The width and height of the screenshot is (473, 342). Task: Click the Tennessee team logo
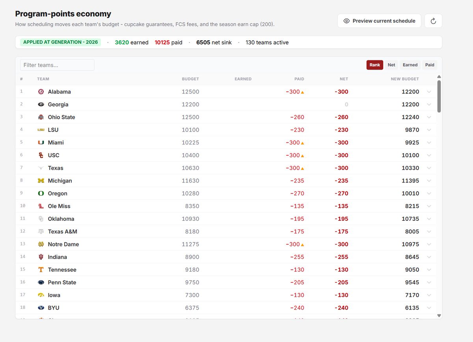pos(41,270)
